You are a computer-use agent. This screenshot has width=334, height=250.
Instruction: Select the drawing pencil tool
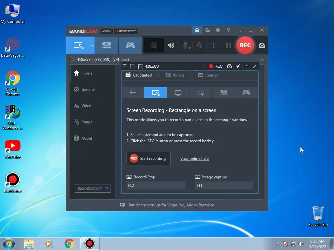pos(238,66)
